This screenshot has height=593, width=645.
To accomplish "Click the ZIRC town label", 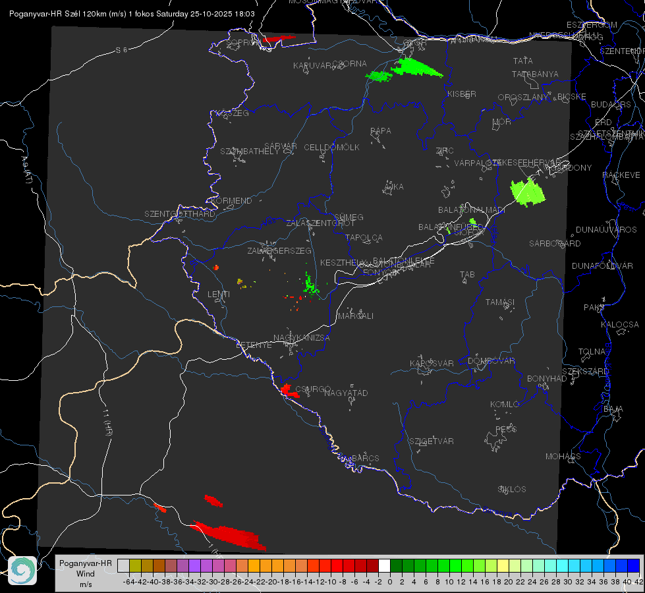I will point(445,151).
